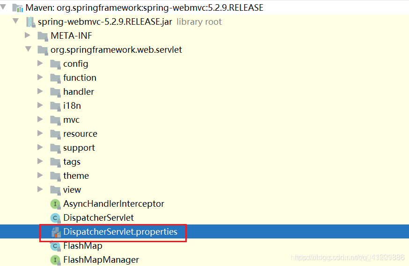
Task: Click the class icon beside FlashMap
Action: [55, 246]
